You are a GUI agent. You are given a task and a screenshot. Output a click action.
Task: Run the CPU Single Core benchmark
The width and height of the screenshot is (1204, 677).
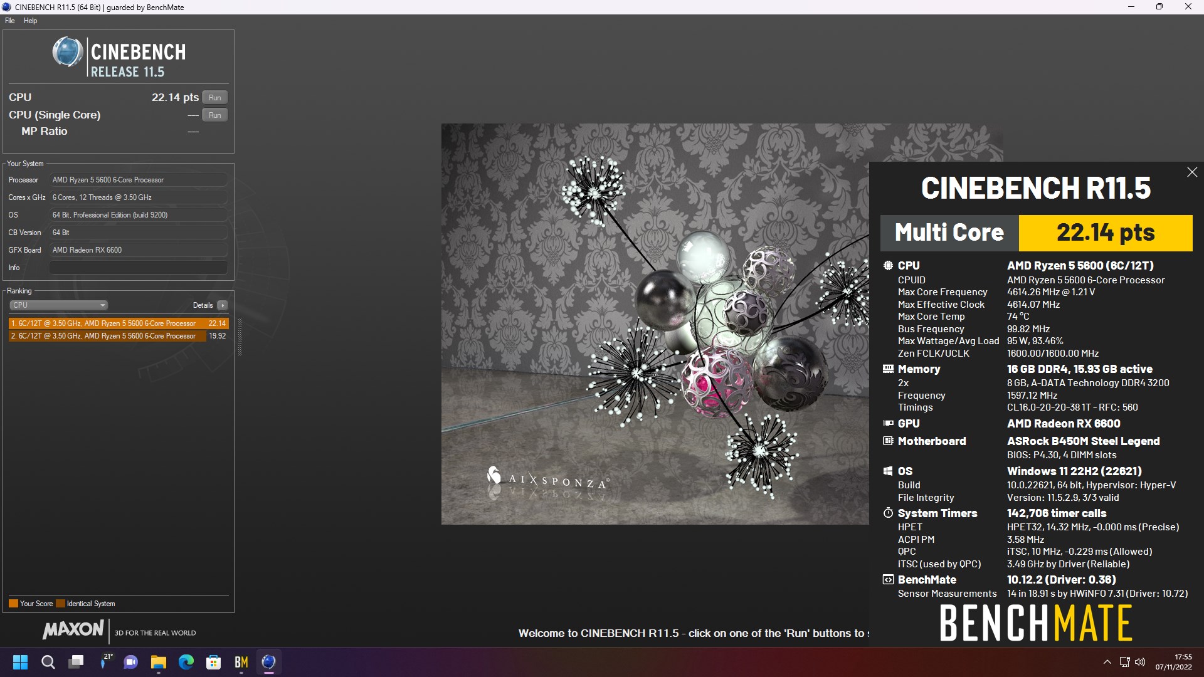[x=215, y=115]
